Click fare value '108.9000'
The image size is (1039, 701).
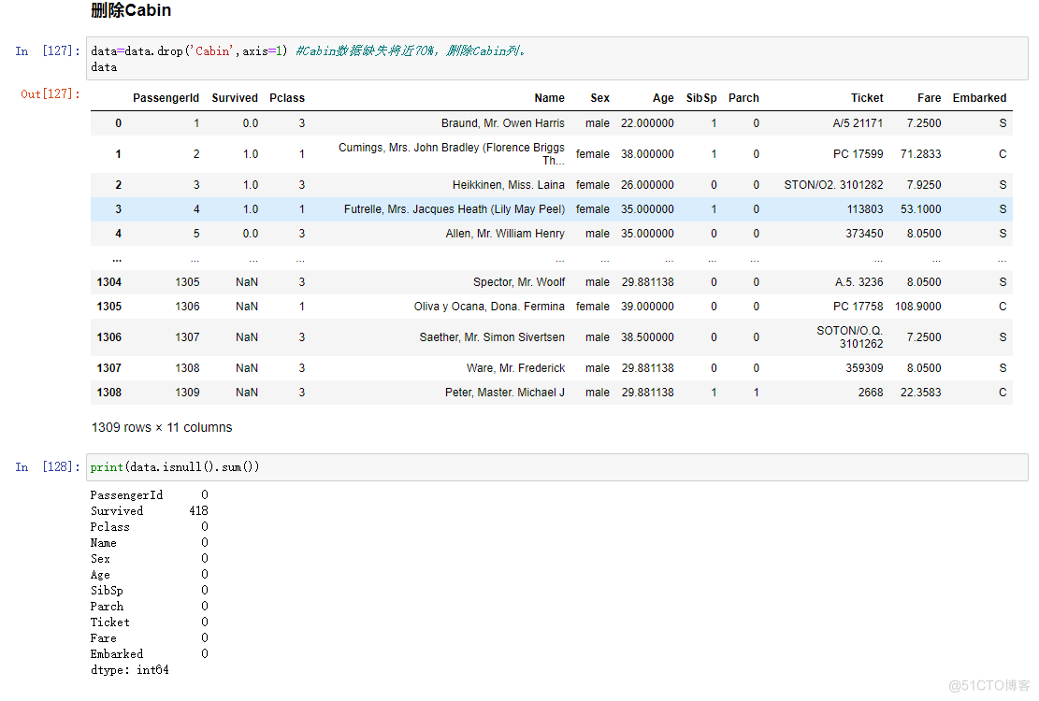point(917,307)
